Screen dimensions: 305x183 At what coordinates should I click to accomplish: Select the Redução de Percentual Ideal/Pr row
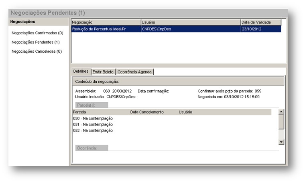click(176, 29)
